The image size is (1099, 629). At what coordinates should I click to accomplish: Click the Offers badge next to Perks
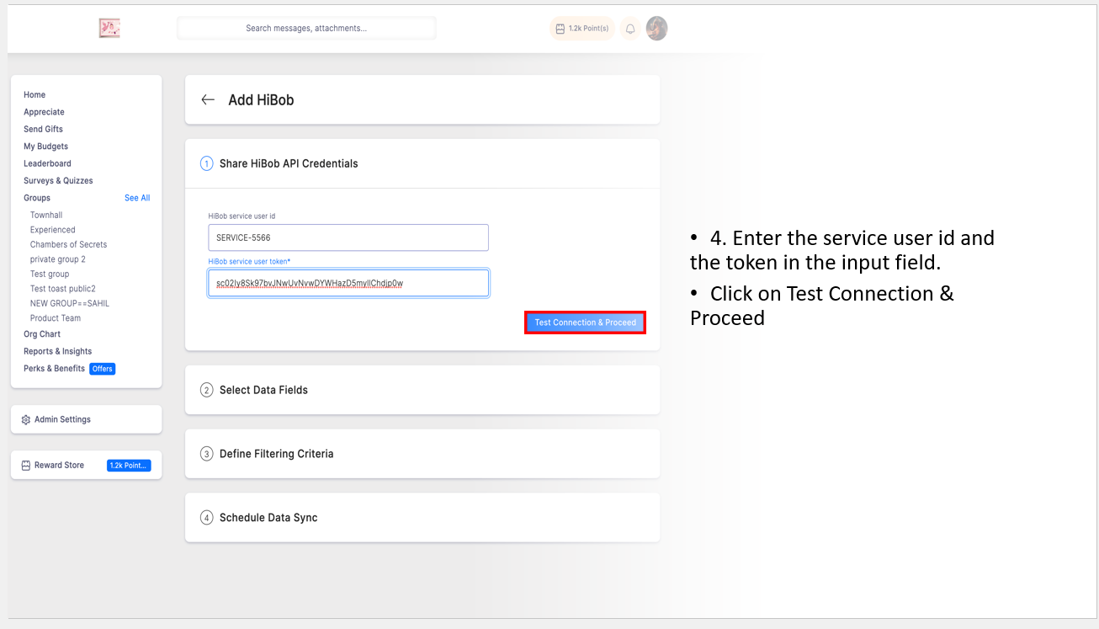pyautogui.click(x=103, y=369)
